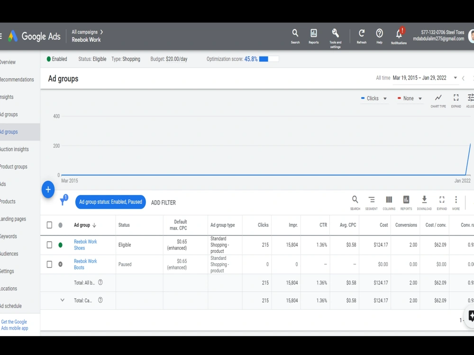This screenshot has height=355, width=474.
Task: Modify table Columns
Action: click(389, 203)
